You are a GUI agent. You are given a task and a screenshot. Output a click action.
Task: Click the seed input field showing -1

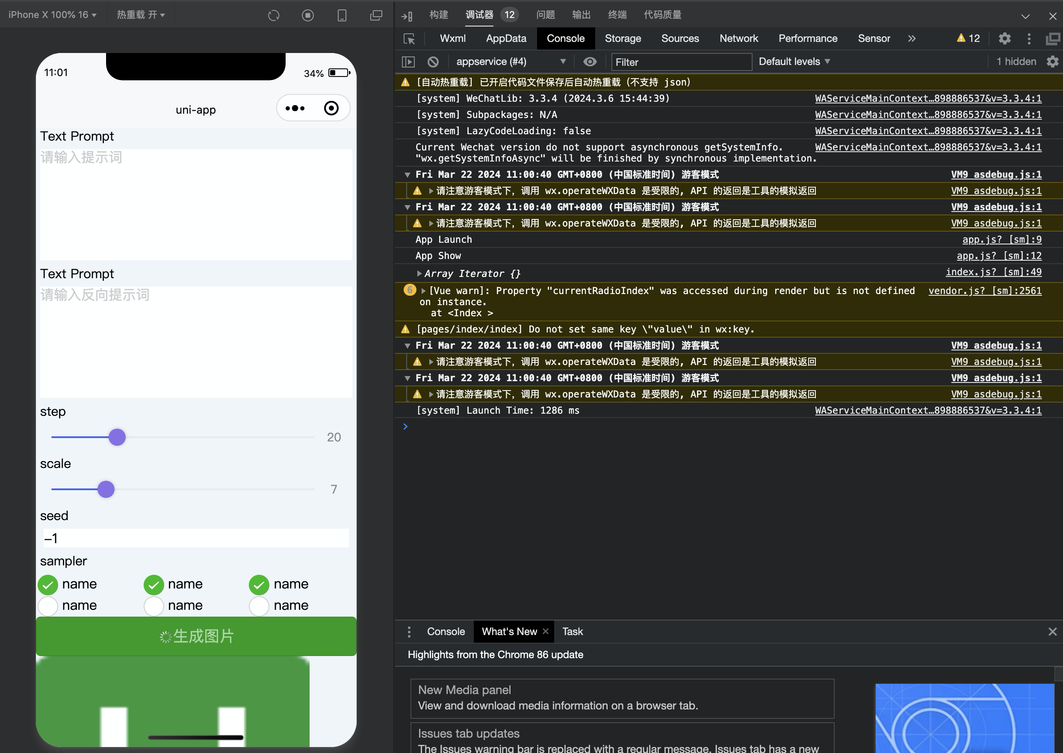196,538
